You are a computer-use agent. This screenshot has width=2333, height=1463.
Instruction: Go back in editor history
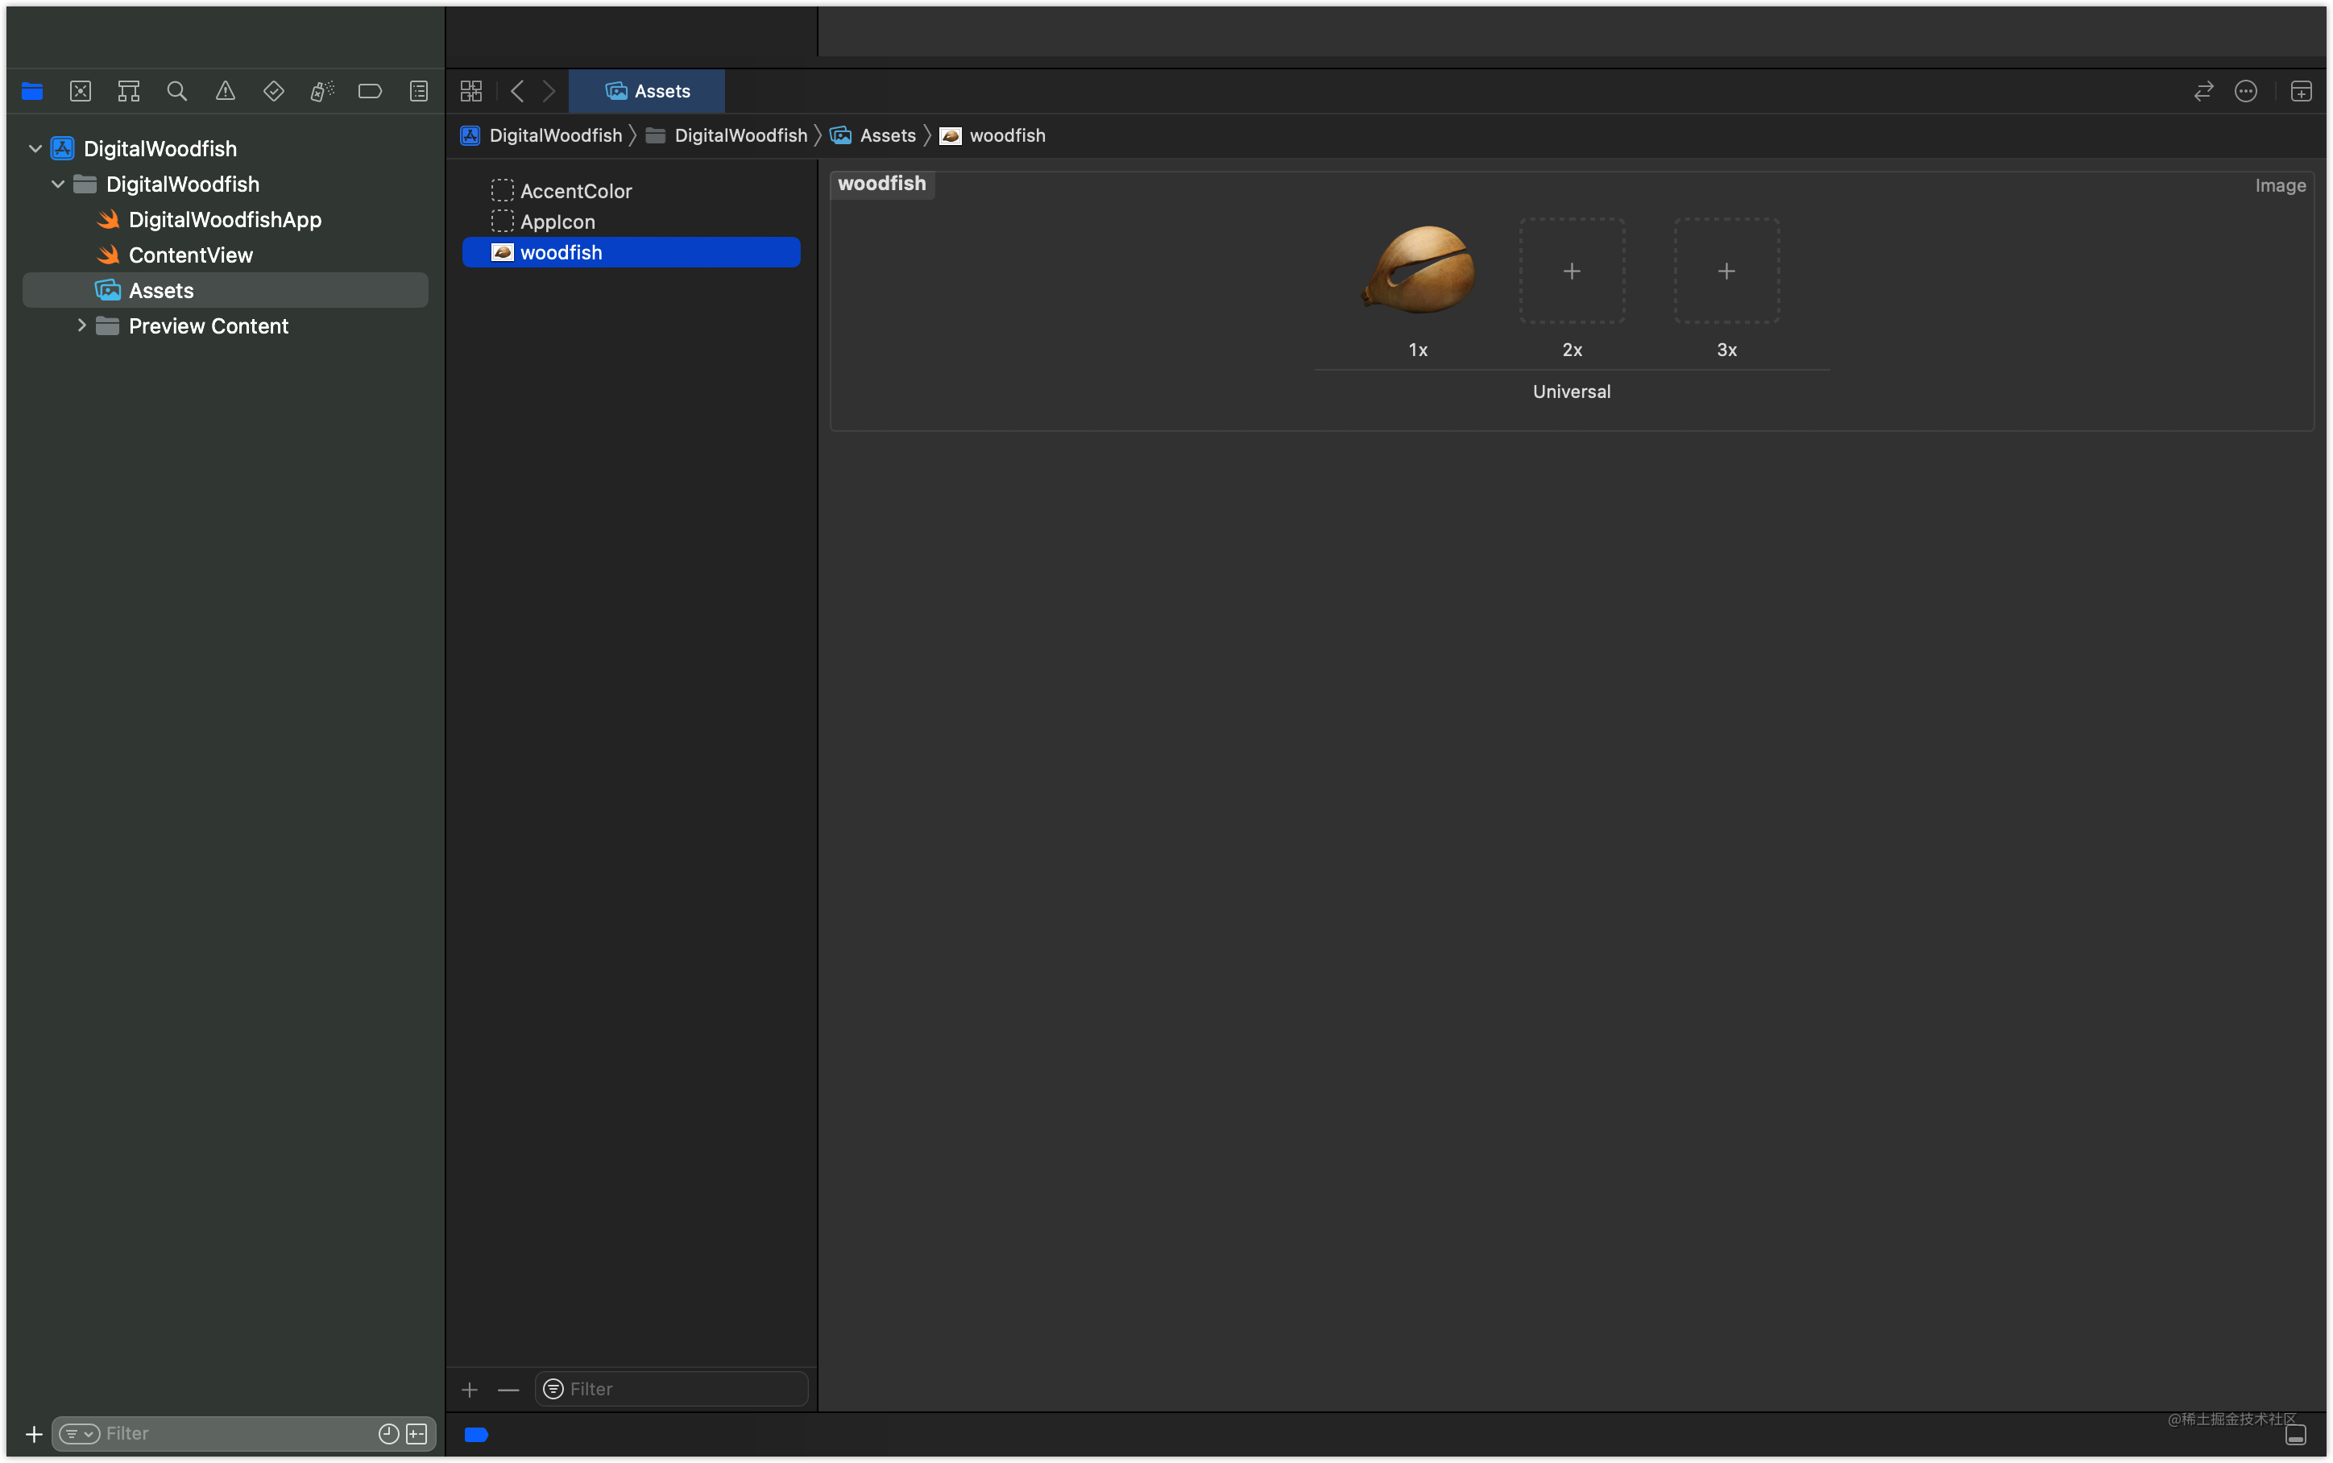(517, 91)
